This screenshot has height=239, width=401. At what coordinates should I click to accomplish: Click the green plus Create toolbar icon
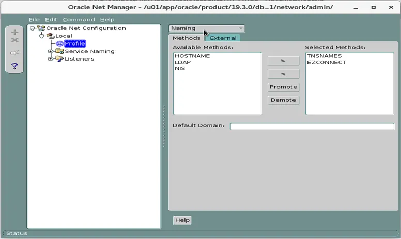pos(14,32)
